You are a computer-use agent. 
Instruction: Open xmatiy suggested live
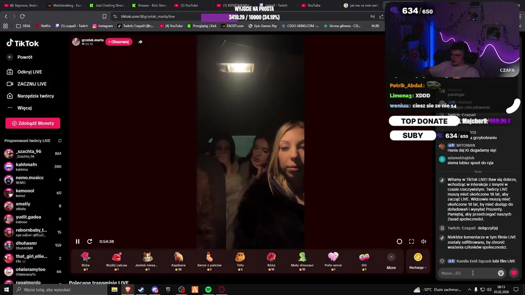pyautogui.click(x=33, y=206)
